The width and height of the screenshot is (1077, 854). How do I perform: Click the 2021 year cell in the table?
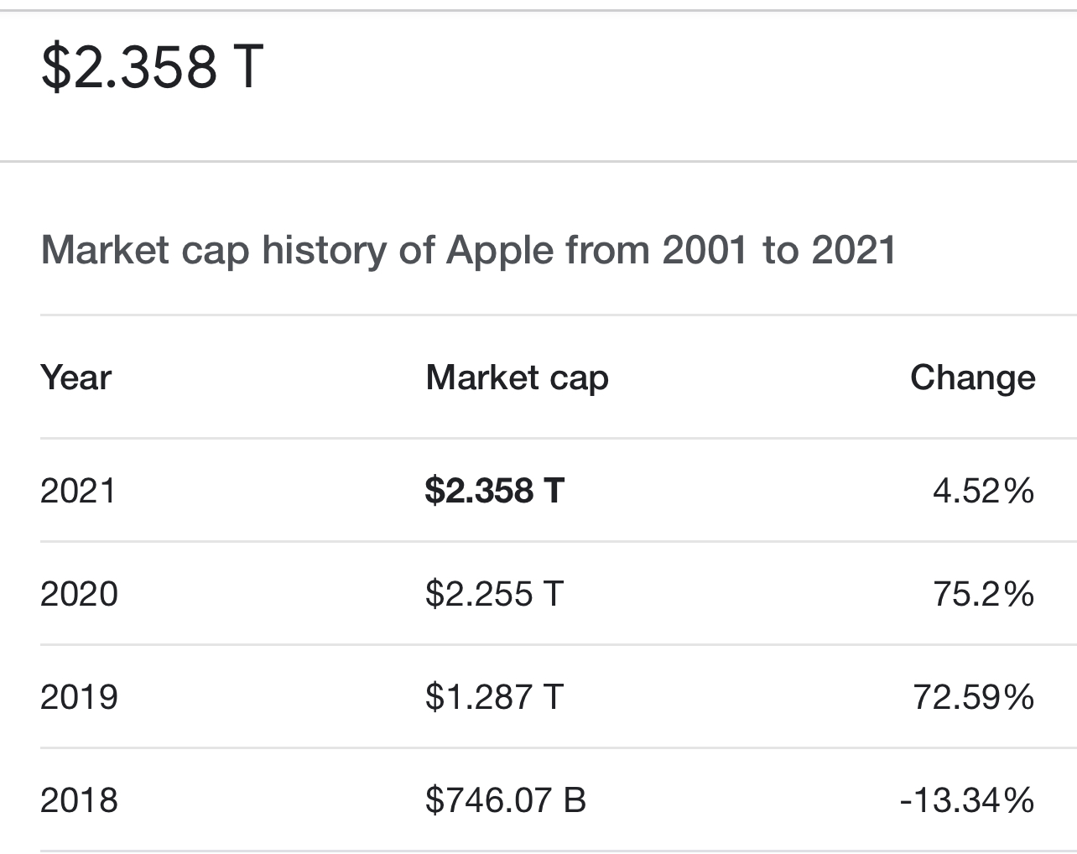tap(79, 491)
